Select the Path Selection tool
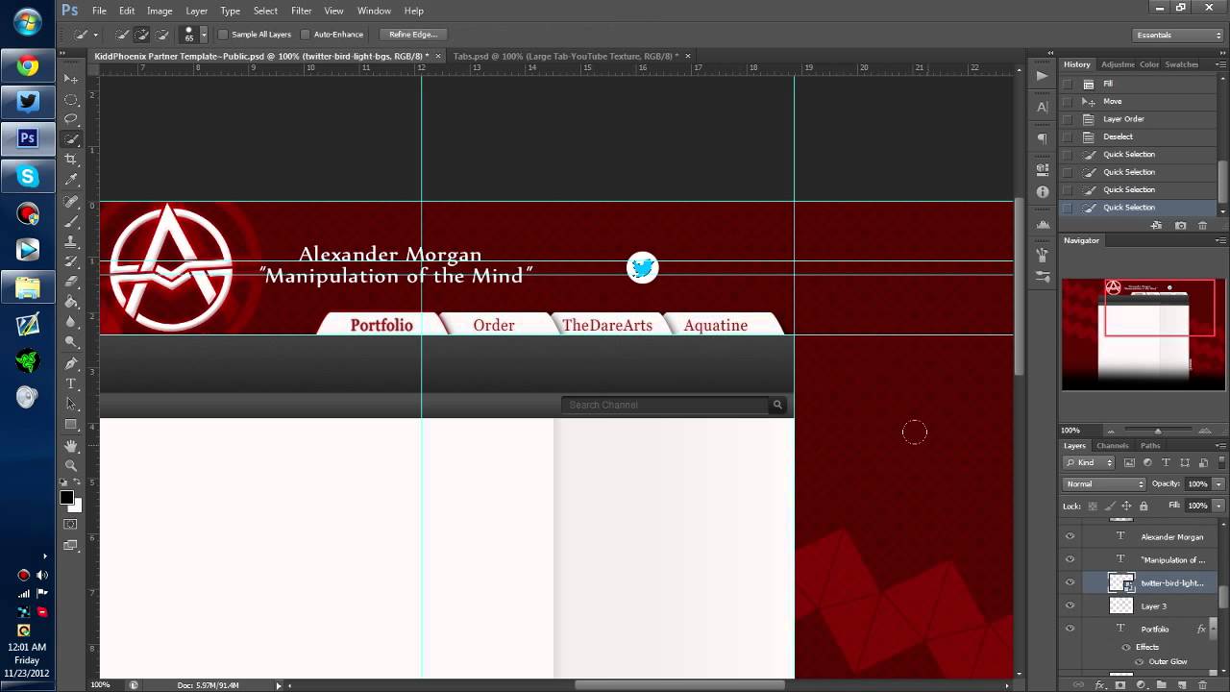This screenshot has height=692, width=1230. pos(71,404)
